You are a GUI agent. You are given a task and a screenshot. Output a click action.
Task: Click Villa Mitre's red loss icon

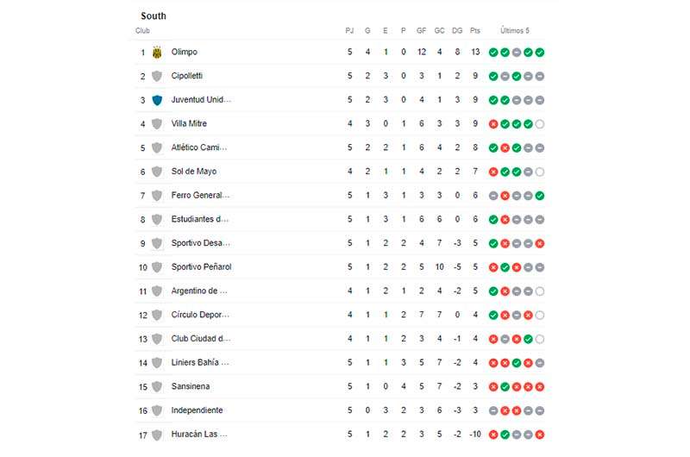point(493,124)
